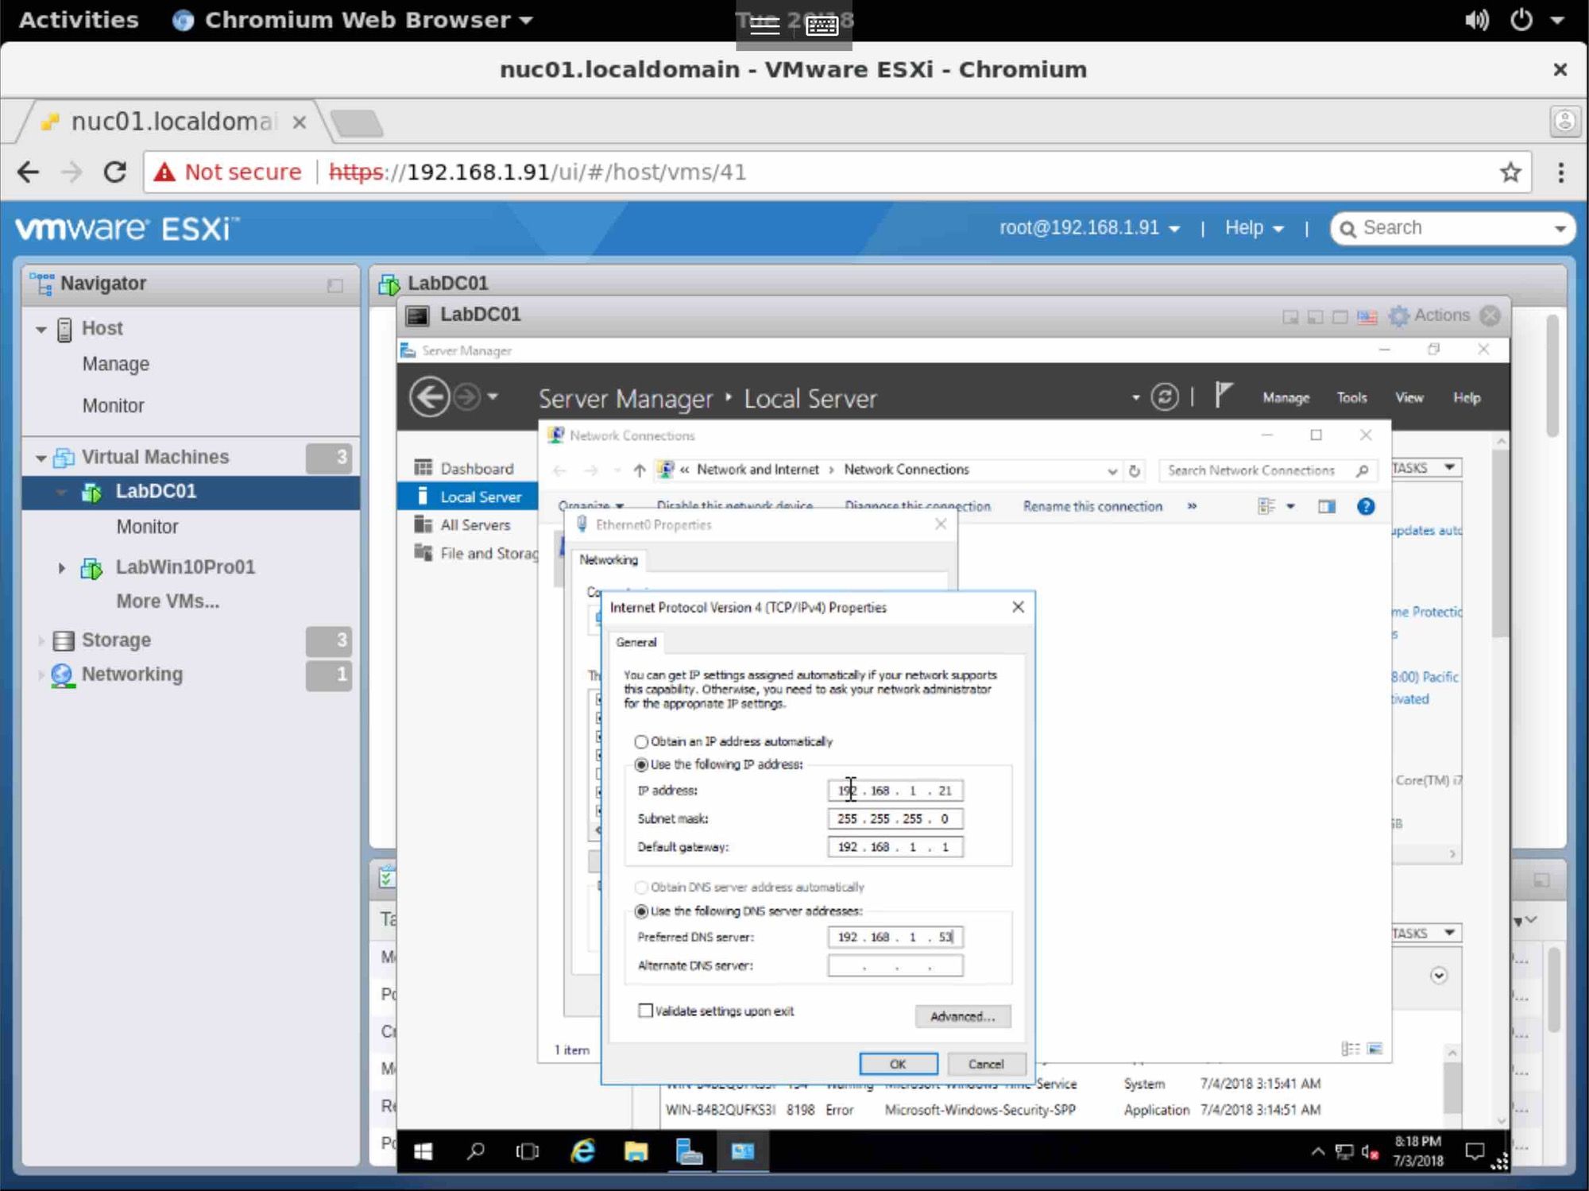Switch to Server Manager taskbar icon
This screenshot has width=1589, height=1191.
coord(689,1151)
